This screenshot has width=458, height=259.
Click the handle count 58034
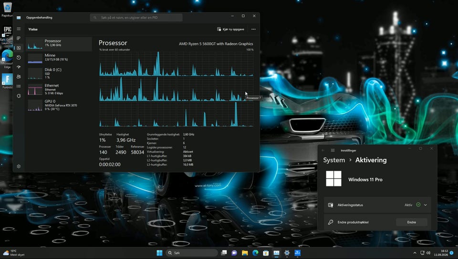tap(137, 152)
